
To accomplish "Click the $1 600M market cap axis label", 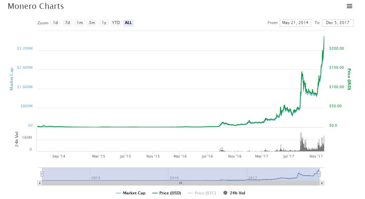I will (25, 87).
